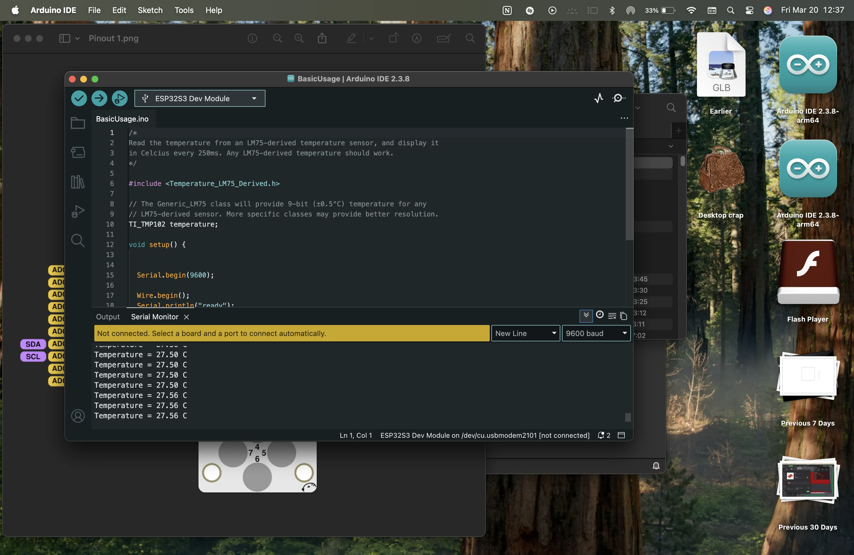Toggle timestamps in the Serial Monitor

[600, 315]
